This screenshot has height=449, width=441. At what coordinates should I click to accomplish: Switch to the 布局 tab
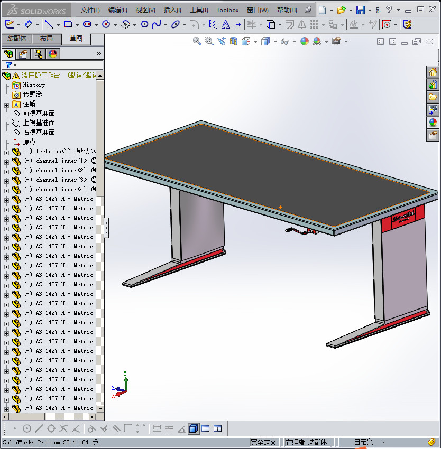pos(47,39)
